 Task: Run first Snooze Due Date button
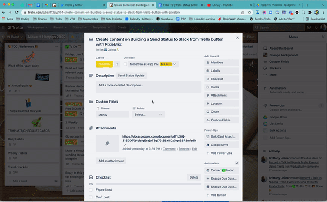click(x=221, y=179)
